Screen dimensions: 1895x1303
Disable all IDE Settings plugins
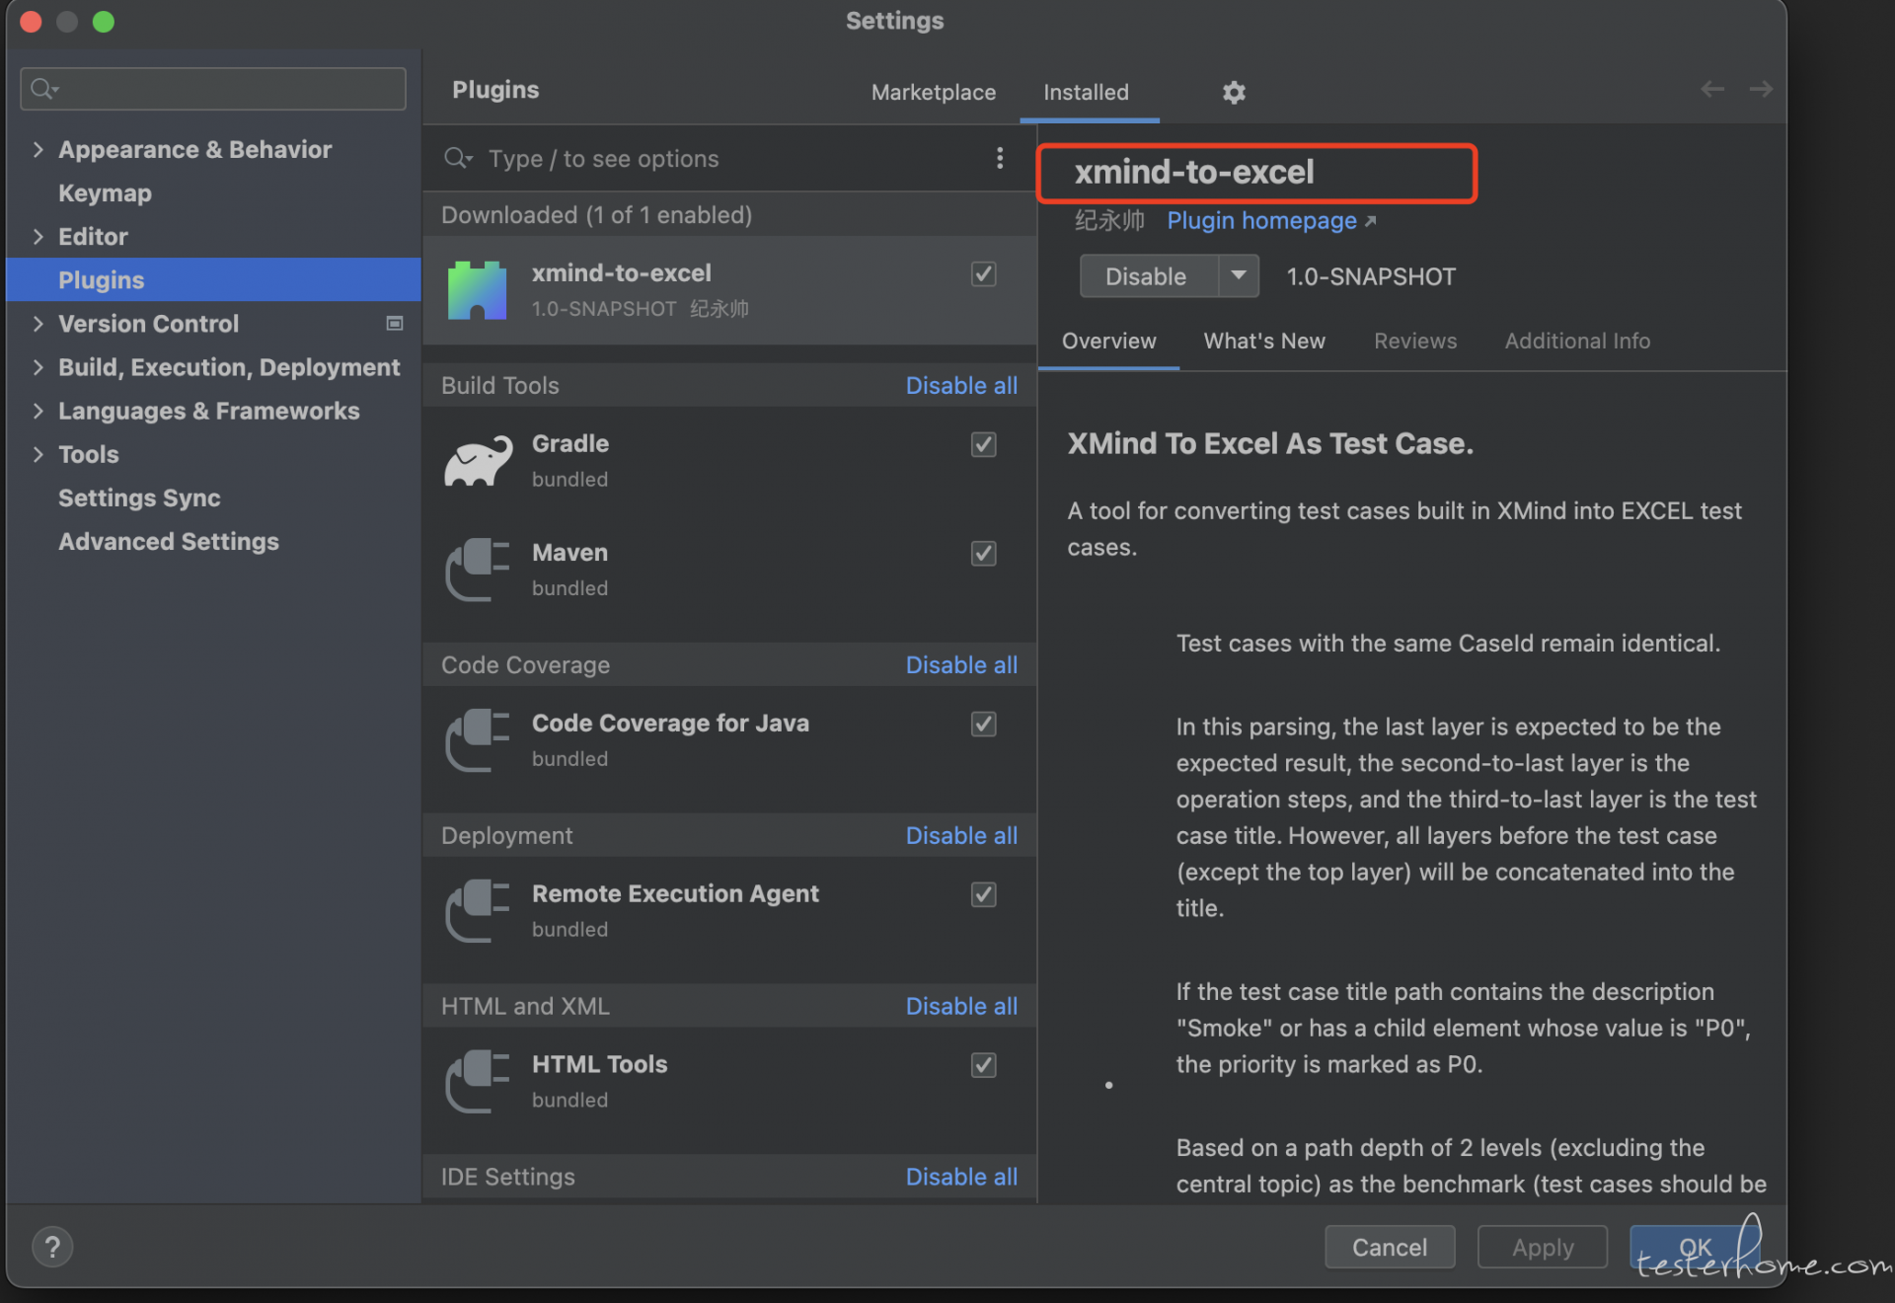[x=961, y=1178]
